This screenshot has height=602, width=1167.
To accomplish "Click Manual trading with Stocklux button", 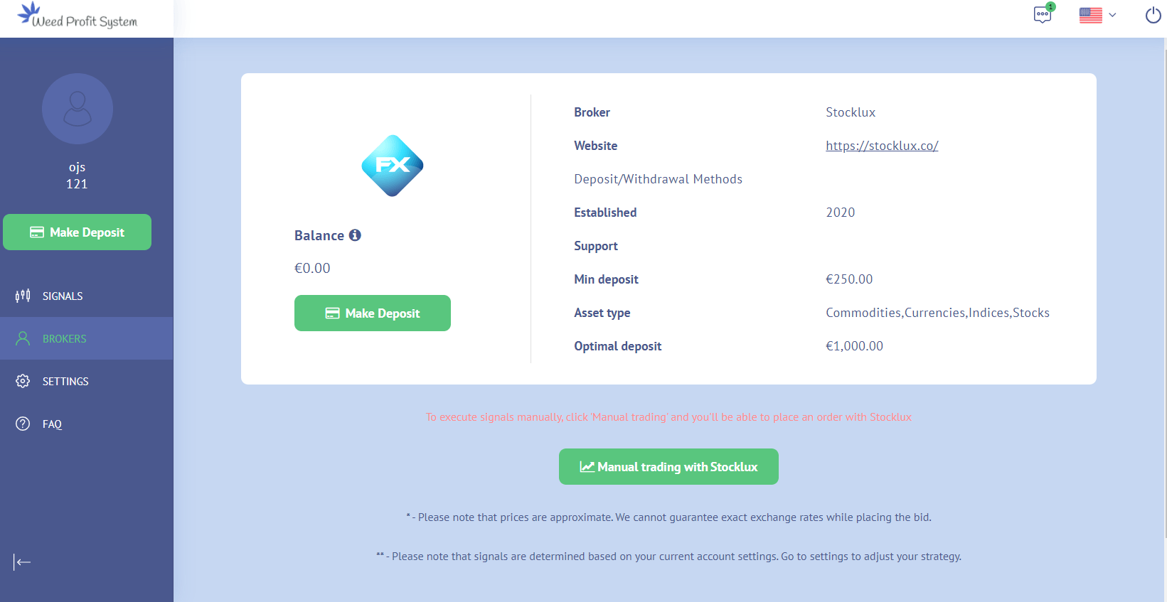I will coord(668,466).
